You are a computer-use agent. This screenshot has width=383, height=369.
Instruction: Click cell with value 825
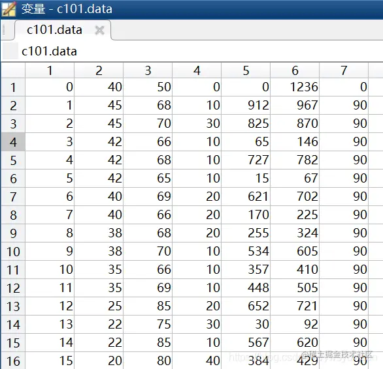click(x=246, y=124)
